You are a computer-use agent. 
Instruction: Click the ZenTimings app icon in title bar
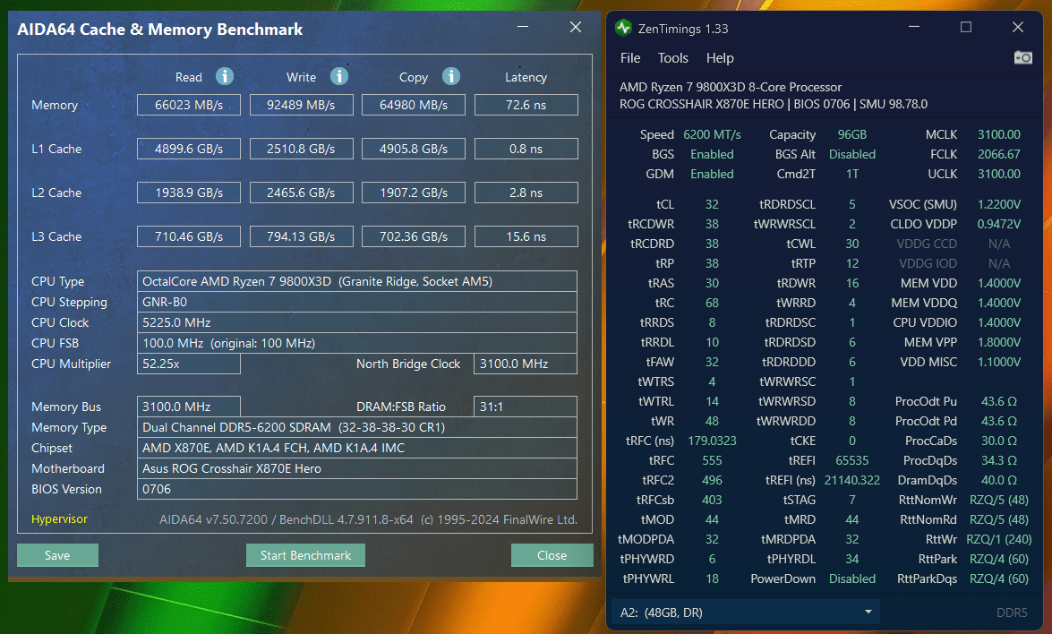tap(623, 28)
